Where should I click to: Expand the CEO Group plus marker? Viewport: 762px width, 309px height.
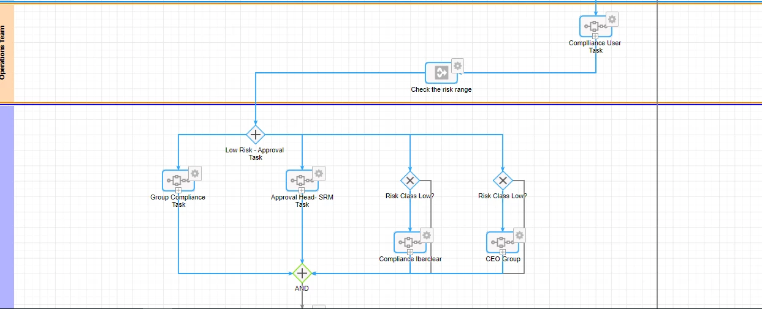pyautogui.click(x=503, y=252)
